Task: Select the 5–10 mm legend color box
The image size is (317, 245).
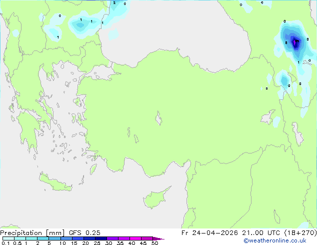Action: coord(54,238)
